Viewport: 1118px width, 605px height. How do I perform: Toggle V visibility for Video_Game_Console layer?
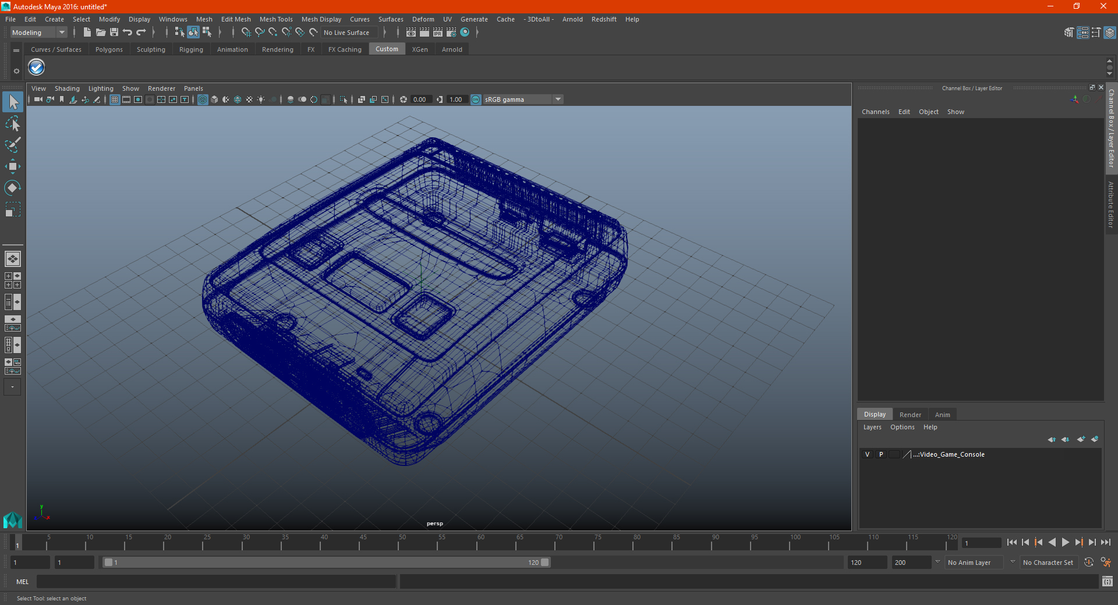pyautogui.click(x=867, y=454)
